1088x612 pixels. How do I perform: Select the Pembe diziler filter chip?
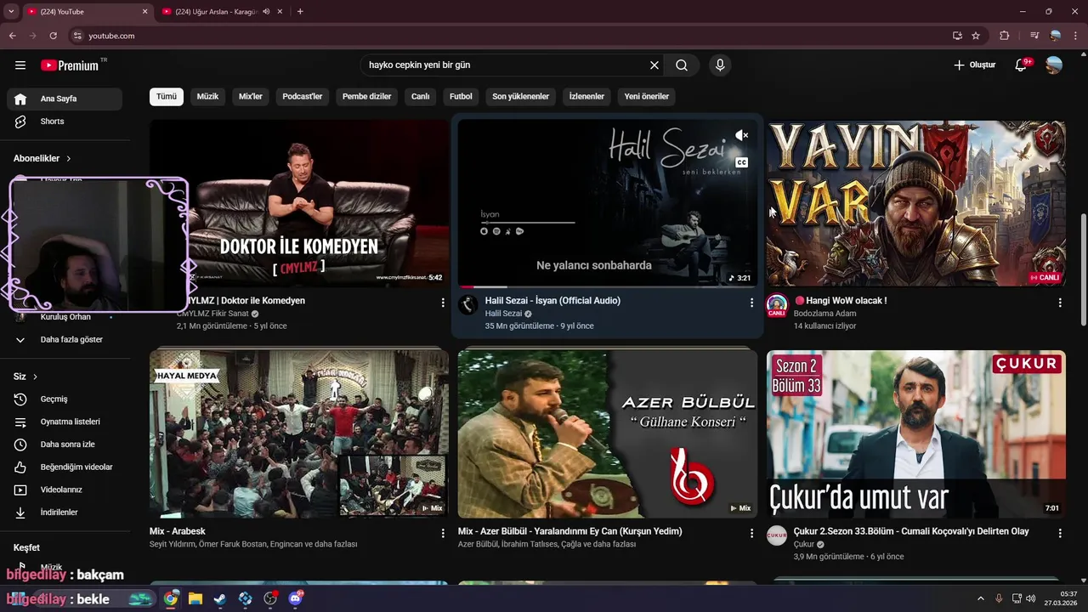(366, 96)
